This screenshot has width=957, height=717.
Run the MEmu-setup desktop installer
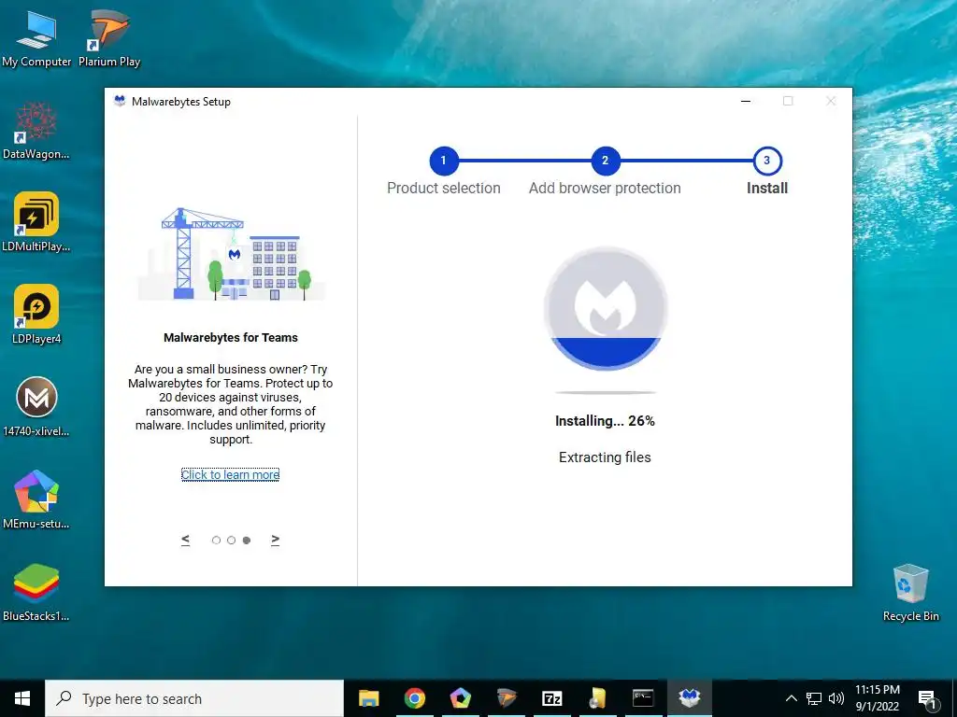coord(36,500)
